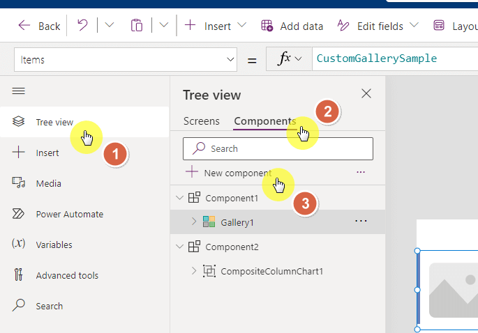The height and width of the screenshot is (333, 478).
Task: Undo the last action
Action: click(x=82, y=25)
